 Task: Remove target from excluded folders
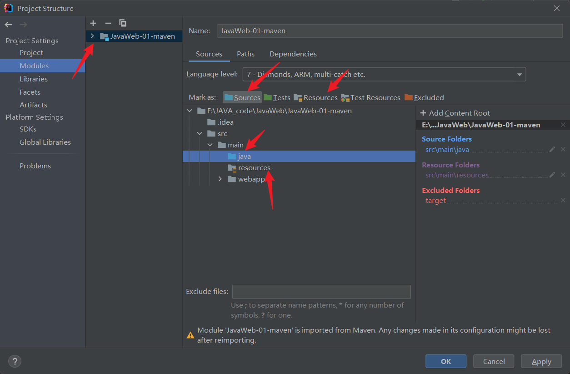pos(563,200)
